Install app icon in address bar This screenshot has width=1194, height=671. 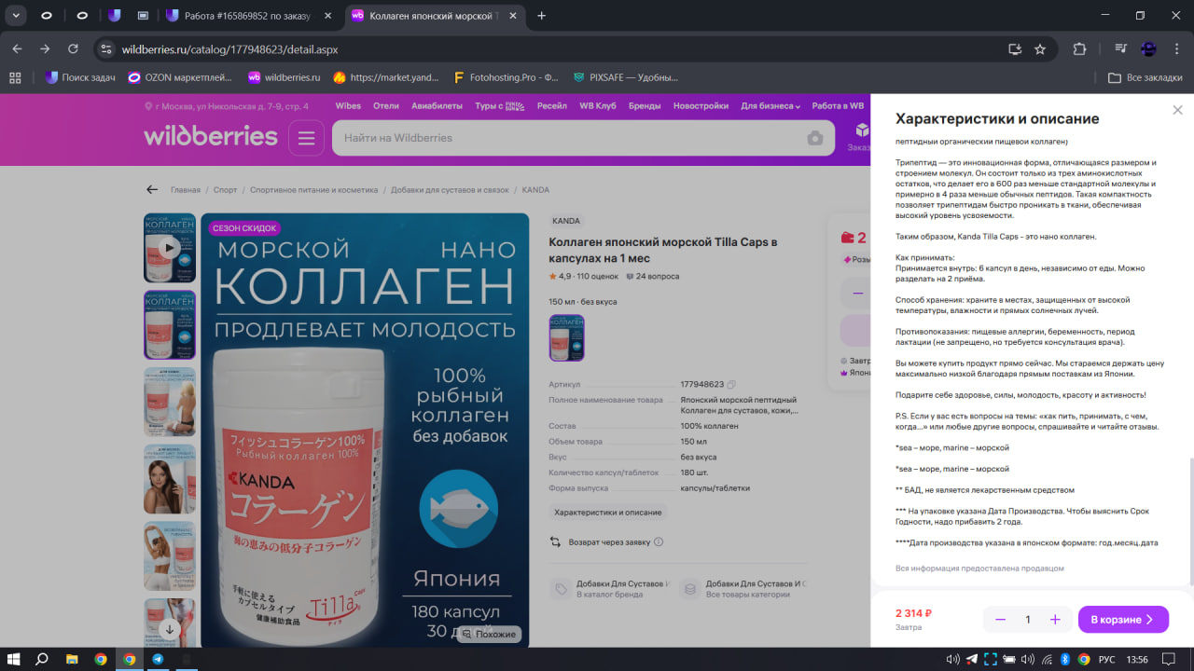pos(1014,49)
